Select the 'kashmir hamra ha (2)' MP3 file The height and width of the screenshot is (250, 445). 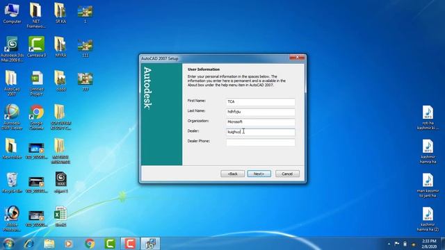(428, 219)
